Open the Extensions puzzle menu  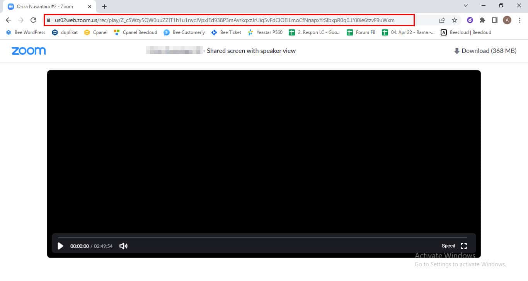482,20
